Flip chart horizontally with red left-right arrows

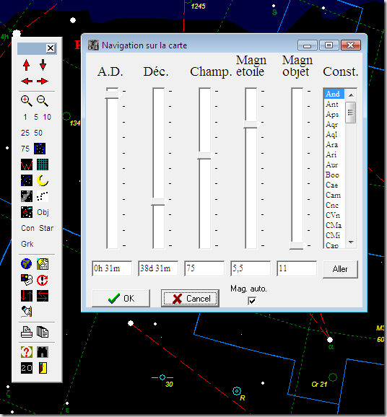pos(43,296)
